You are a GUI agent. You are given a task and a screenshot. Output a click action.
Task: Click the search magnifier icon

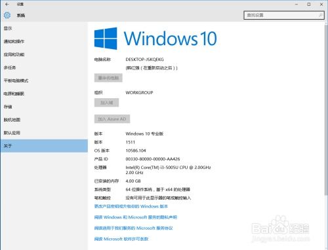(x=320, y=15)
